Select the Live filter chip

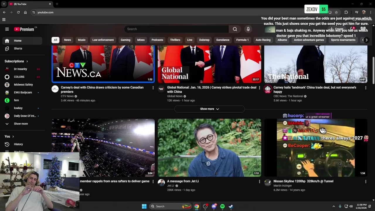coord(190,40)
